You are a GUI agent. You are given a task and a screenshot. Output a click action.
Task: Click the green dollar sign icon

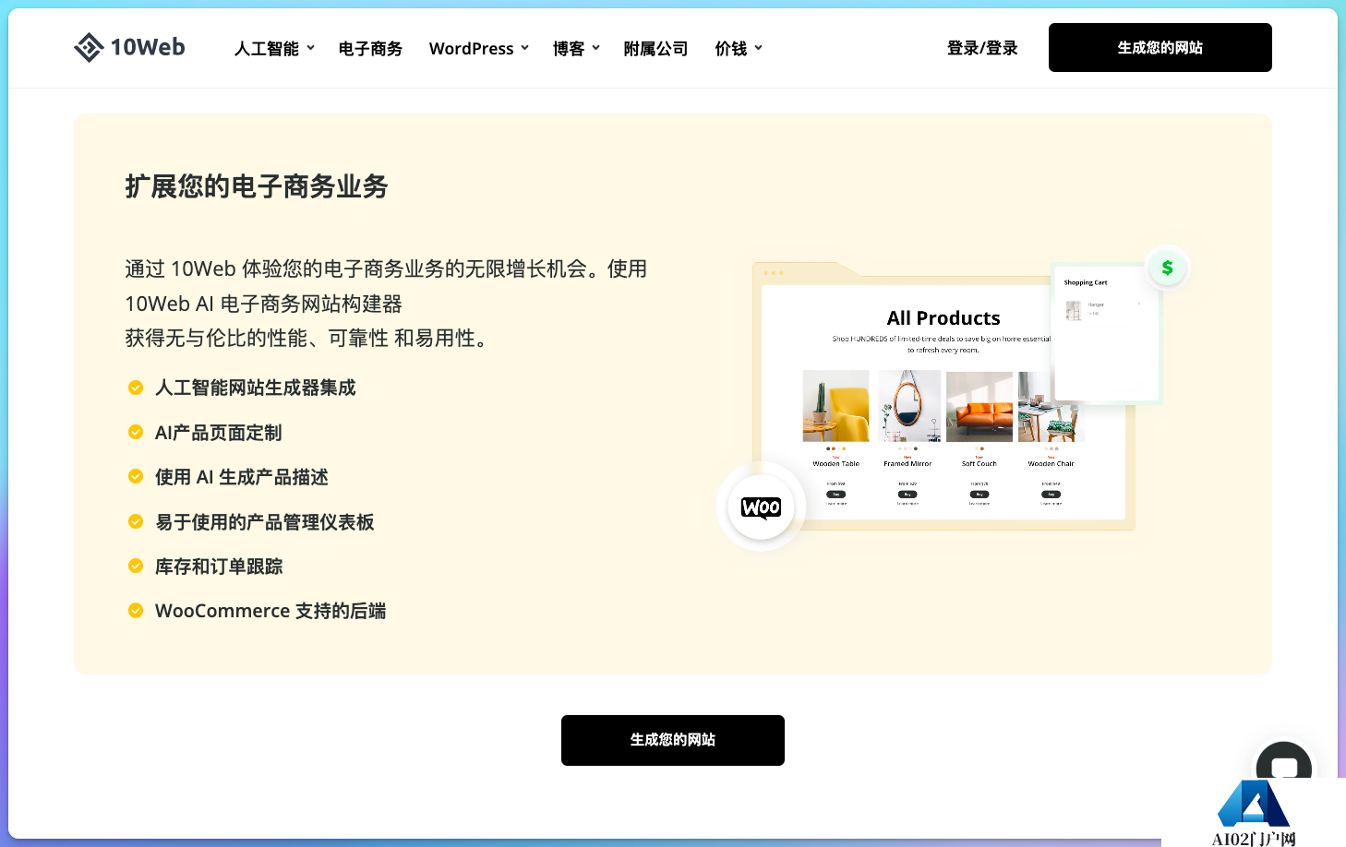[x=1167, y=268]
